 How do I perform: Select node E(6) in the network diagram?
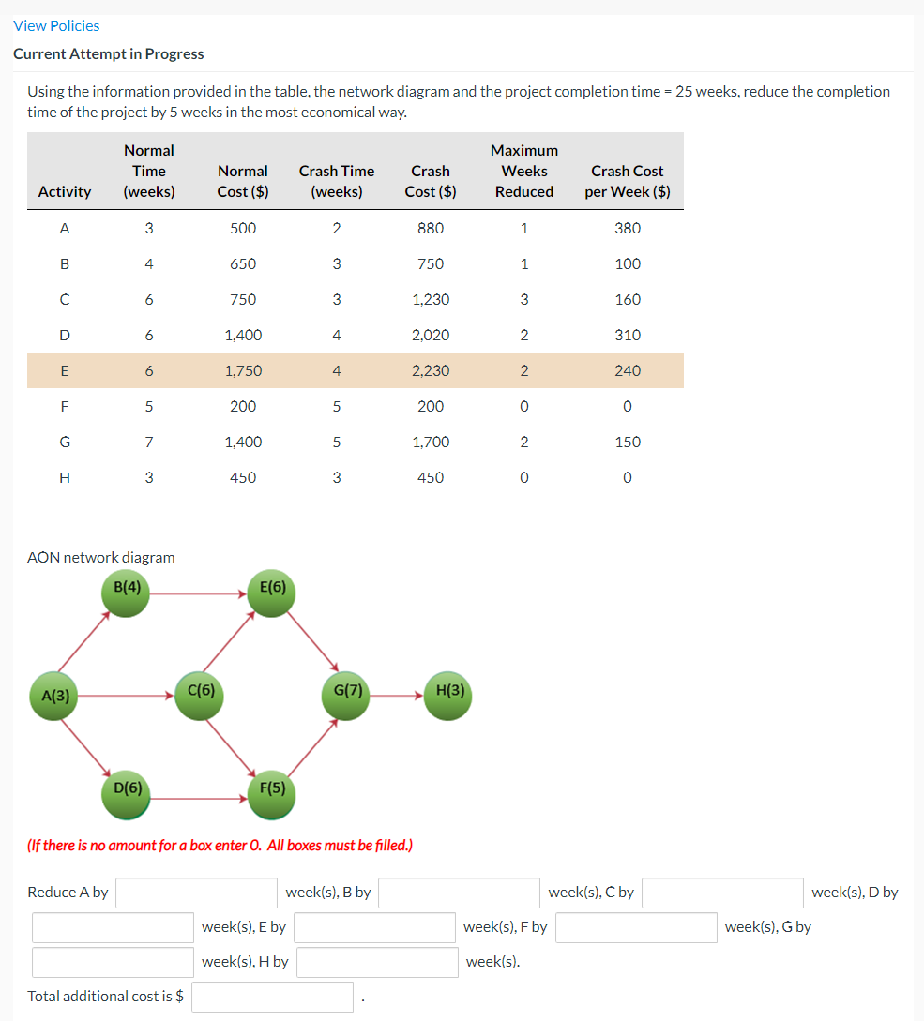pos(271,593)
